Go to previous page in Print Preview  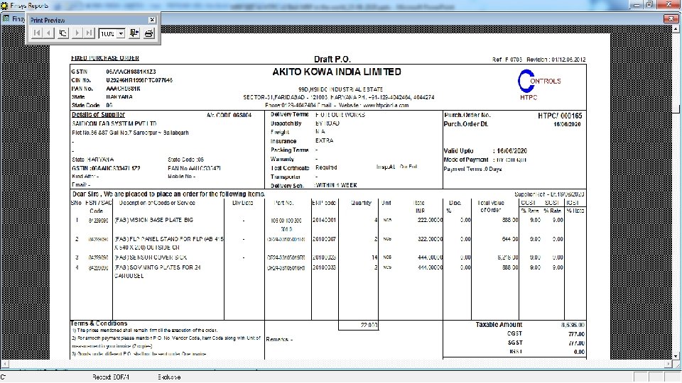point(49,33)
